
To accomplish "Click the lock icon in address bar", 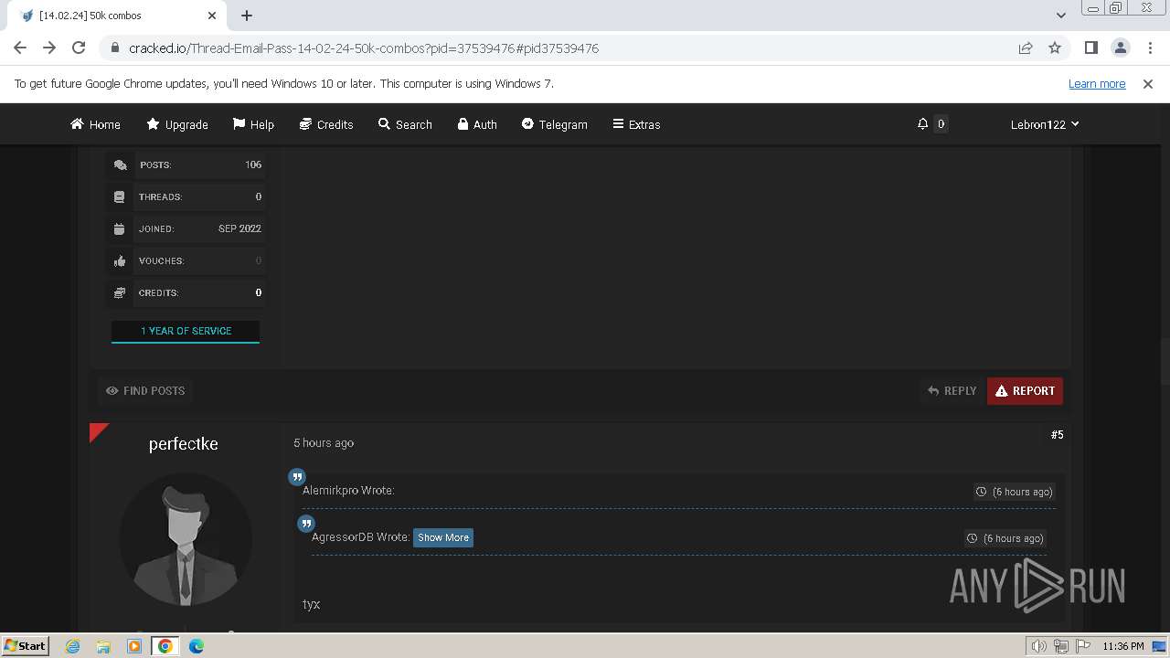I will 114,48.
